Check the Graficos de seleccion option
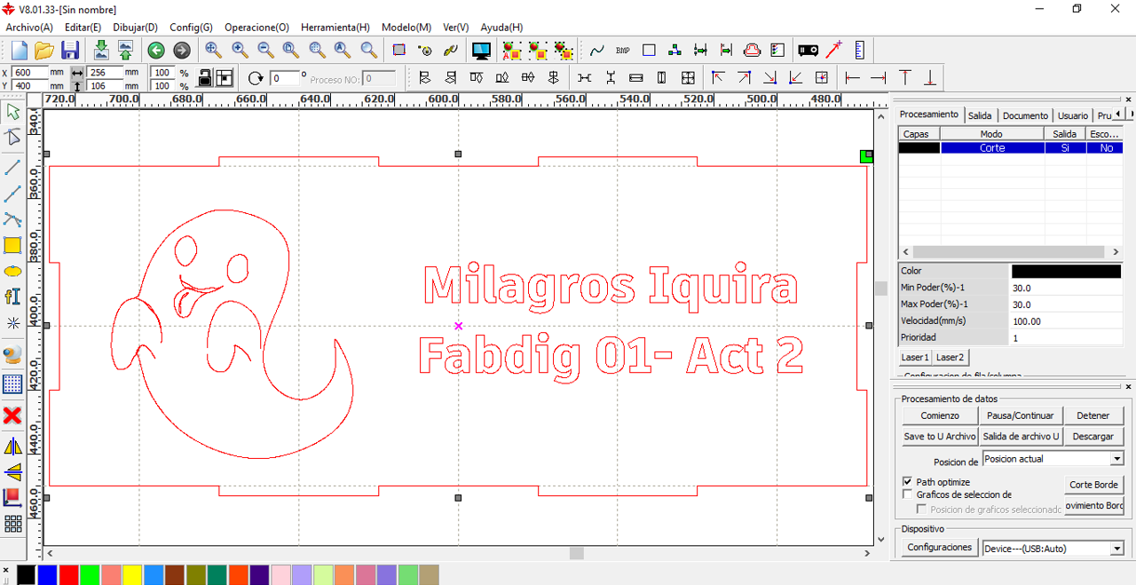The height and width of the screenshot is (585, 1136). (x=907, y=494)
